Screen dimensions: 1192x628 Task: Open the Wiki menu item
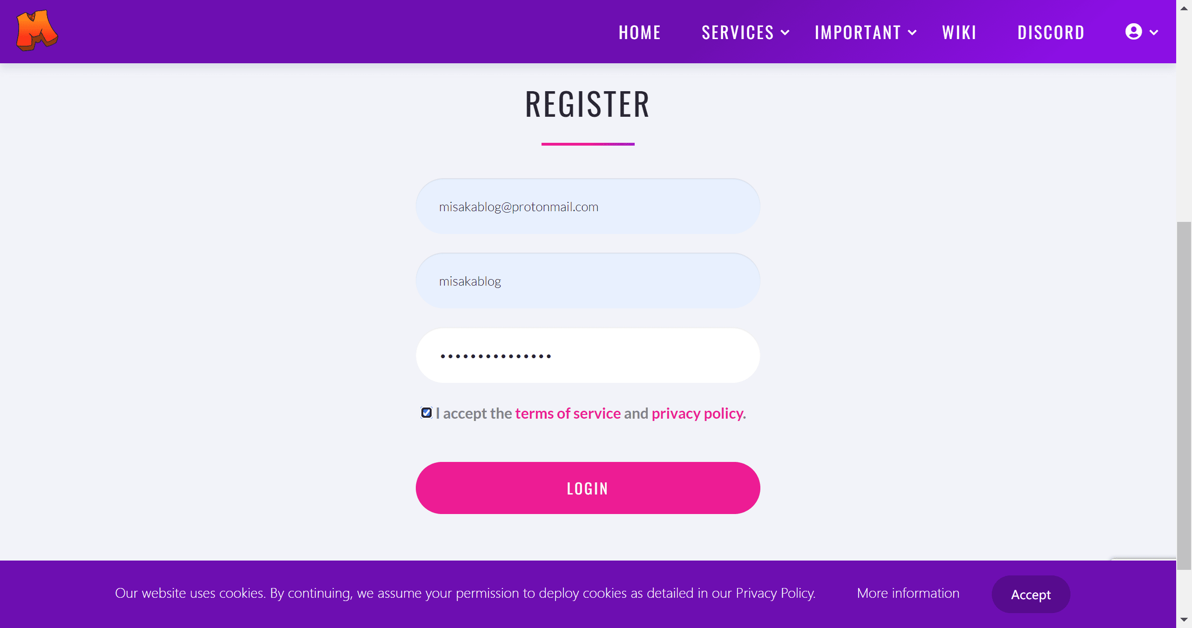(x=959, y=33)
